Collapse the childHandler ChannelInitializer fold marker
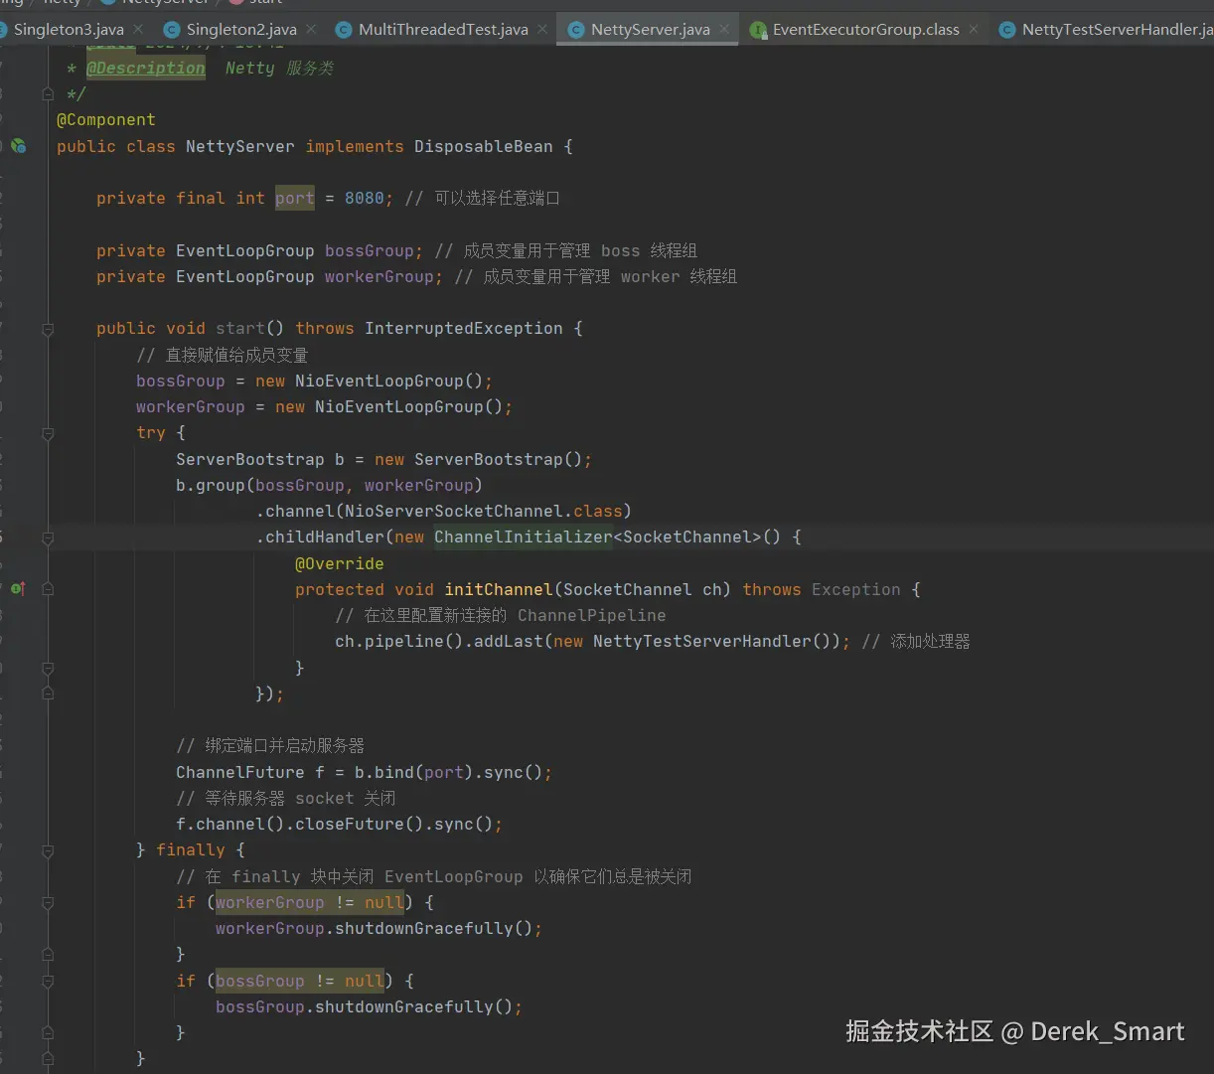 pyautogui.click(x=48, y=537)
